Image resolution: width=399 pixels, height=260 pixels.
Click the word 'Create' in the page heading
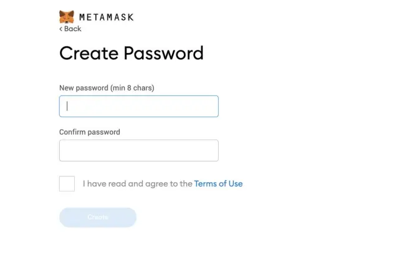coord(88,53)
